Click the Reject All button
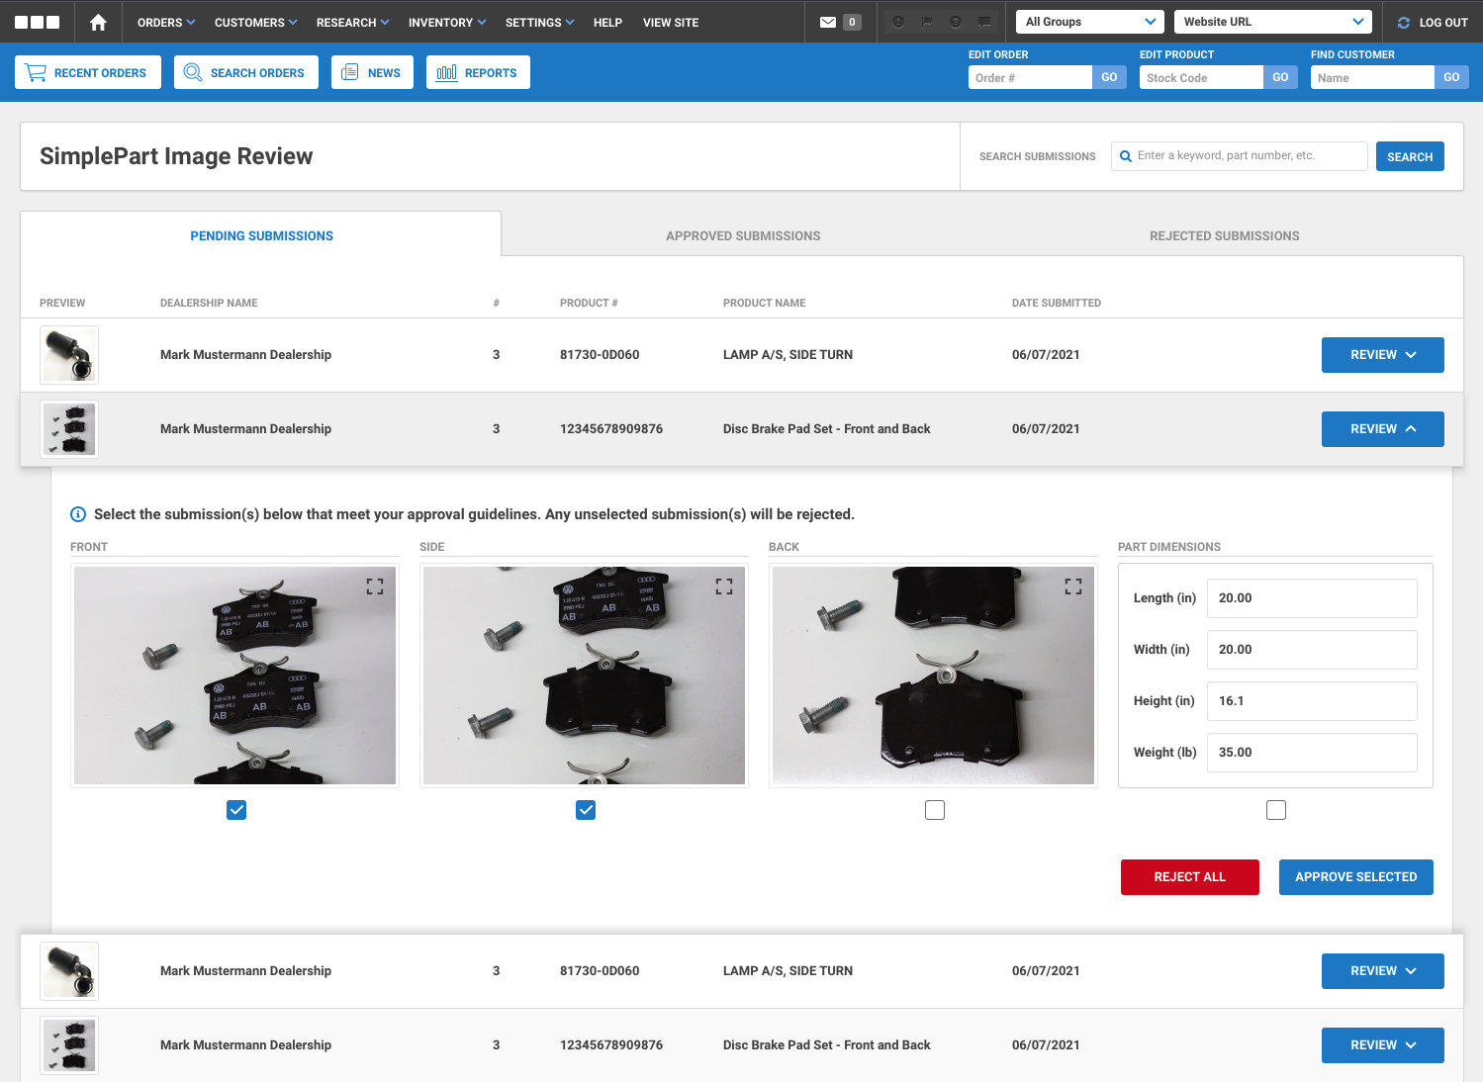 tap(1190, 877)
